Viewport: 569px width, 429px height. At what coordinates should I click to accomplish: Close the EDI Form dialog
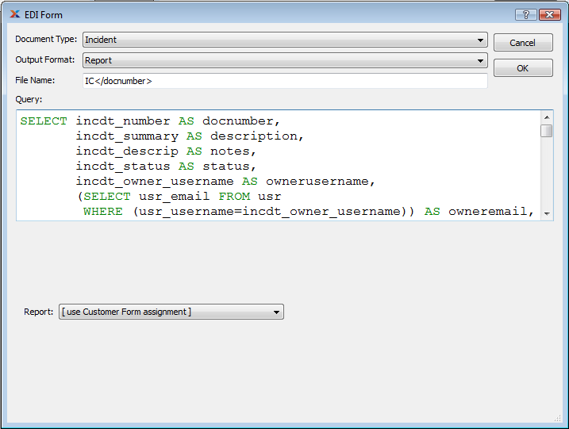point(549,14)
